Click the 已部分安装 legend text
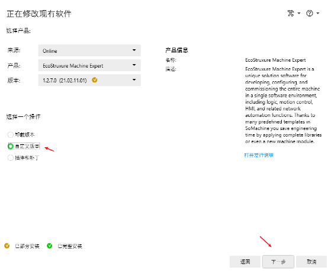328x273 pixels. click(27, 246)
